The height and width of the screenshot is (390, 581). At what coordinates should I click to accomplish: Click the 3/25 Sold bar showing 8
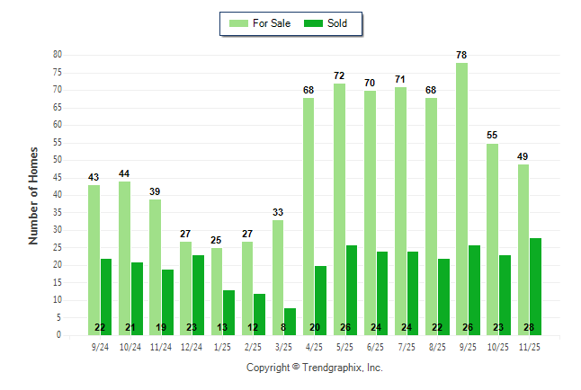(x=290, y=321)
